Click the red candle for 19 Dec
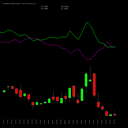 [x=98, y=104]
